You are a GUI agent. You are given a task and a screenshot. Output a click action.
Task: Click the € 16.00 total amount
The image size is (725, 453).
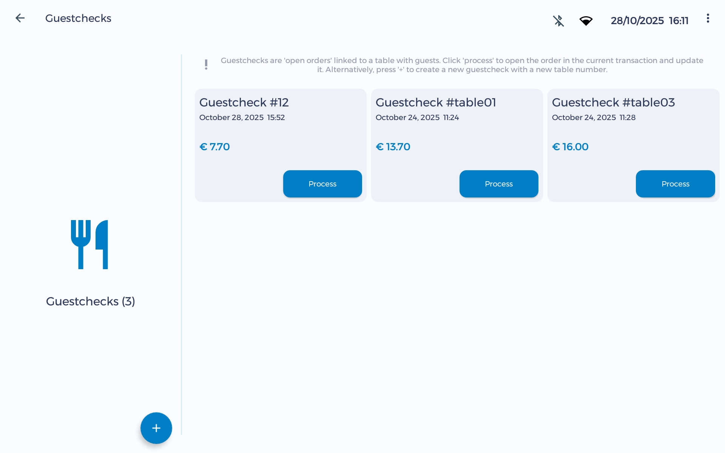point(570,147)
